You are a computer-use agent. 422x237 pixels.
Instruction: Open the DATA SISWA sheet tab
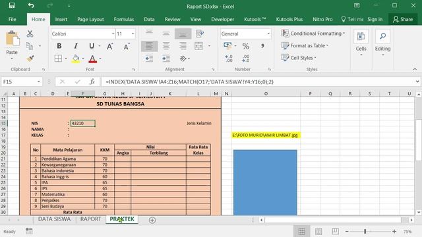pos(54,219)
